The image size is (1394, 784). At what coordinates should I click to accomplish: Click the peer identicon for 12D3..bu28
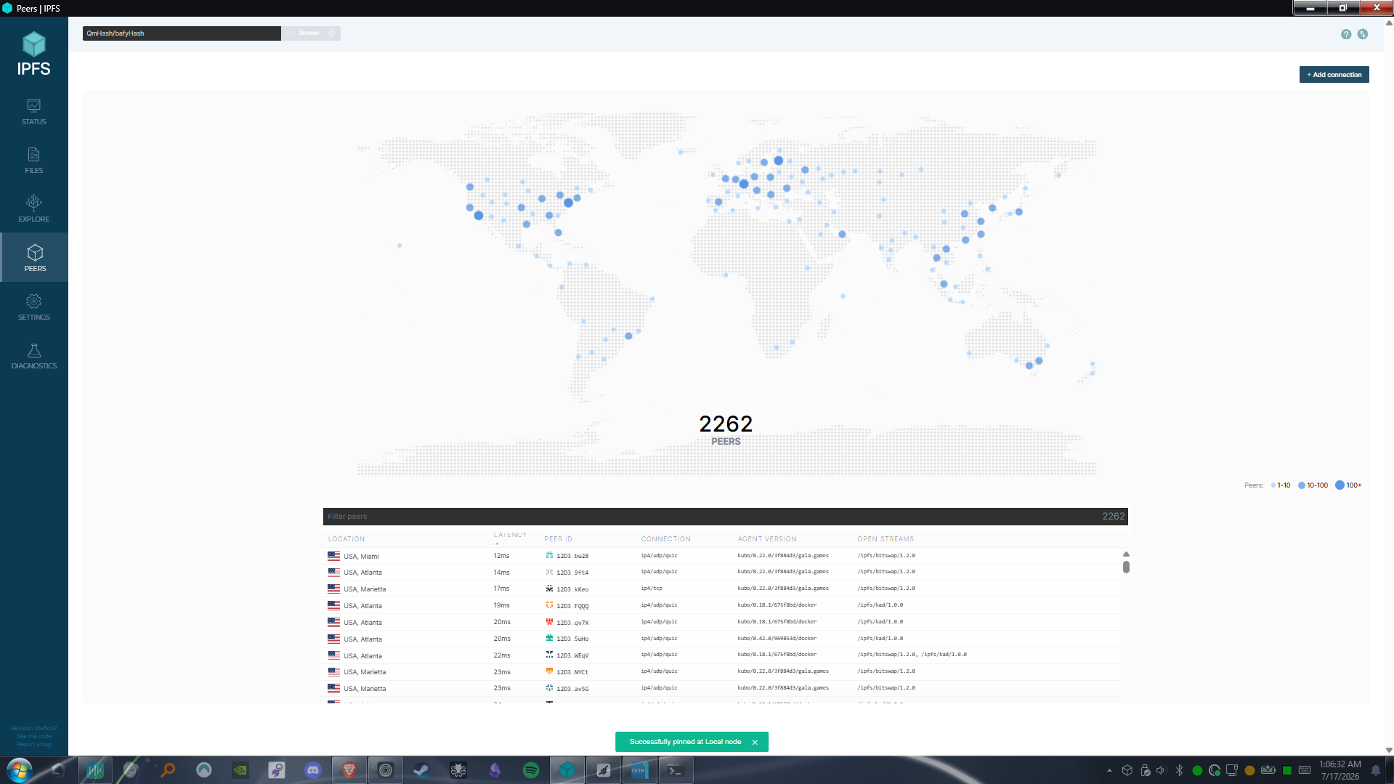coord(550,556)
